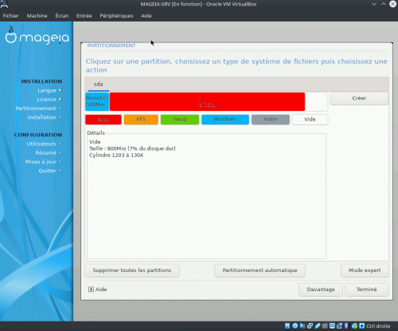
Task: Click Mises à jour step in sidebar
Action: 41,162
